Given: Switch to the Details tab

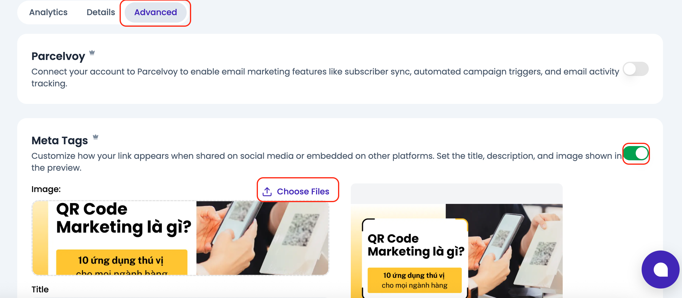Looking at the screenshot, I should tap(101, 12).
